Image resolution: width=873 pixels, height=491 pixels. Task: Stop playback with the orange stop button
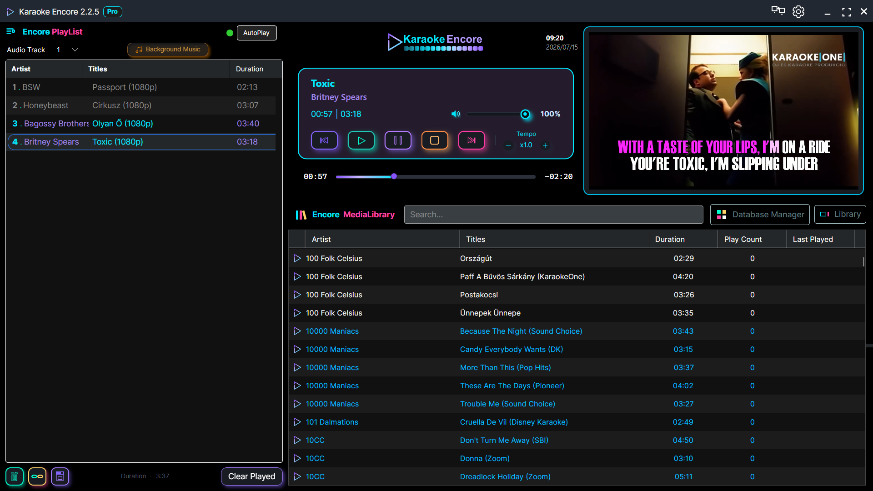435,140
